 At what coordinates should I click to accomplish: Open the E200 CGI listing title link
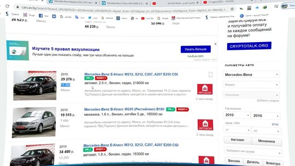tap(131, 145)
